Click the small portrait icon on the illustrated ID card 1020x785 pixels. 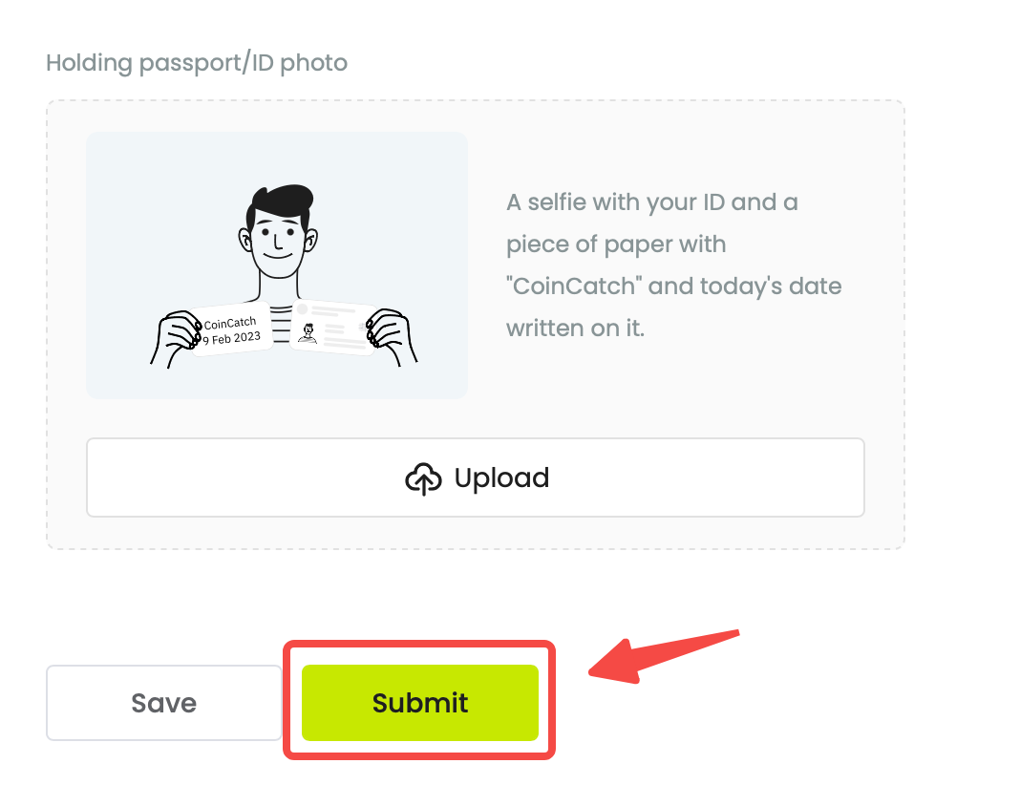308,333
